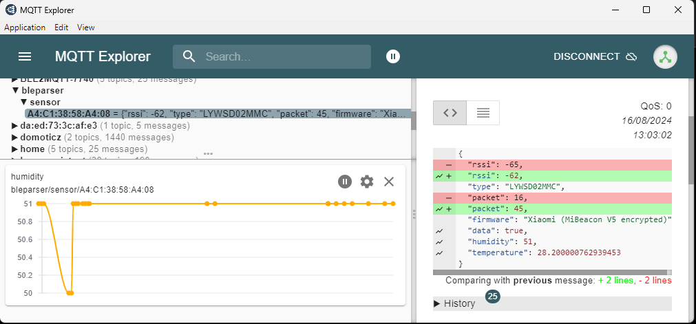Minimize the MQTT Explorer window

615,10
